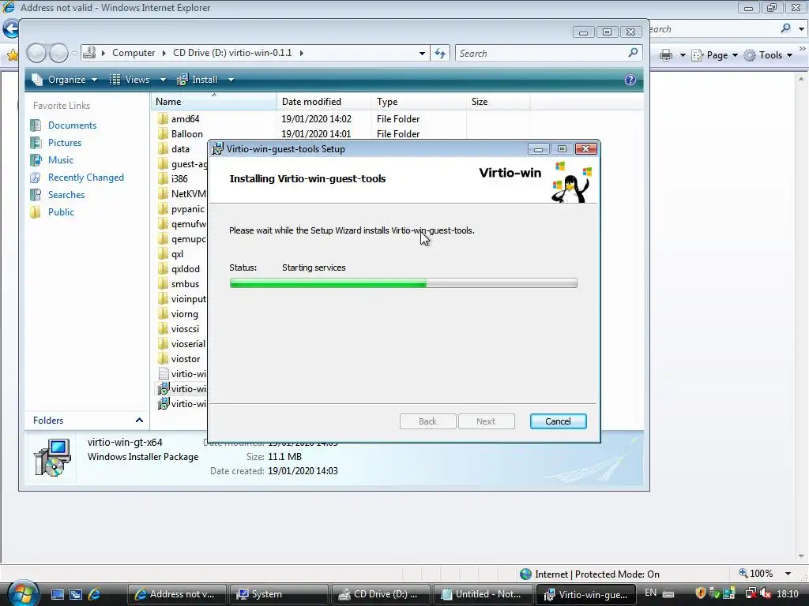809x606 pixels.
Task: Expand the Install dropdown arrow
Action: [x=231, y=80]
